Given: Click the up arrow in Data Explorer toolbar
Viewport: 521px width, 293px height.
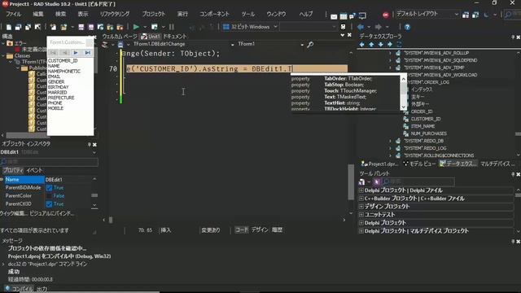Looking at the screenshot, I should (x=371, y=44).
